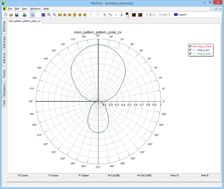Open the Tracker side panel

coord(4,74)
